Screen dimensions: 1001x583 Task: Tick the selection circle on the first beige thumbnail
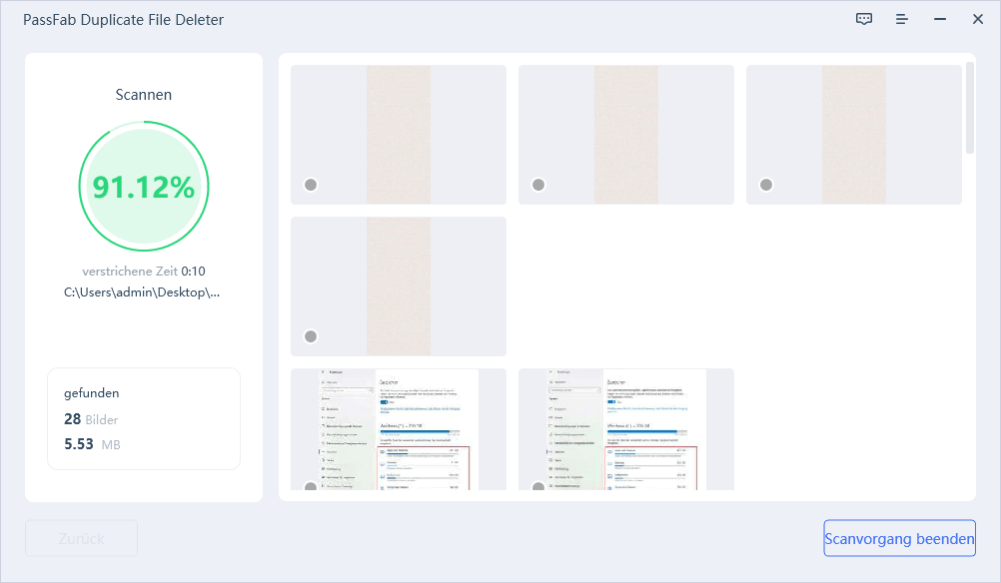(311, 185)
